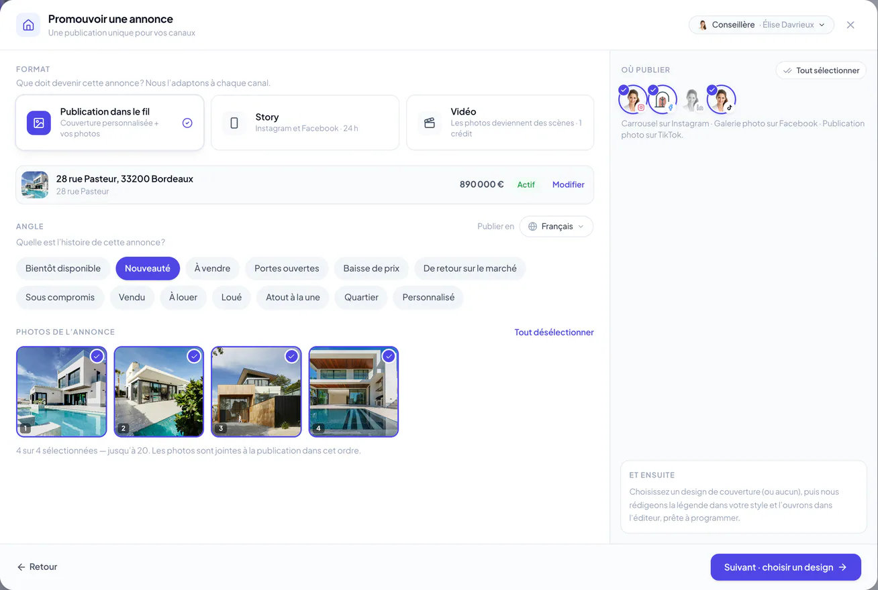This screenshot has height=590, width=878.
Task: Choose the Story format card
Action: (305, 123)
